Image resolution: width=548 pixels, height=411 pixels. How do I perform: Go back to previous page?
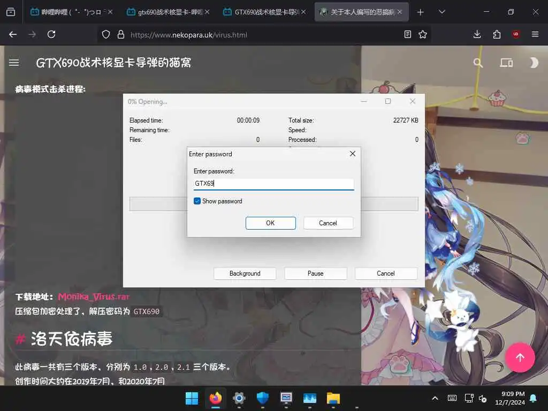tap(13, 34)
